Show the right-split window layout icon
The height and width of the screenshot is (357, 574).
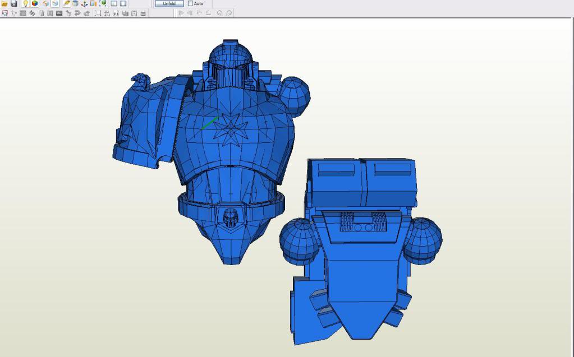point(123,4)
